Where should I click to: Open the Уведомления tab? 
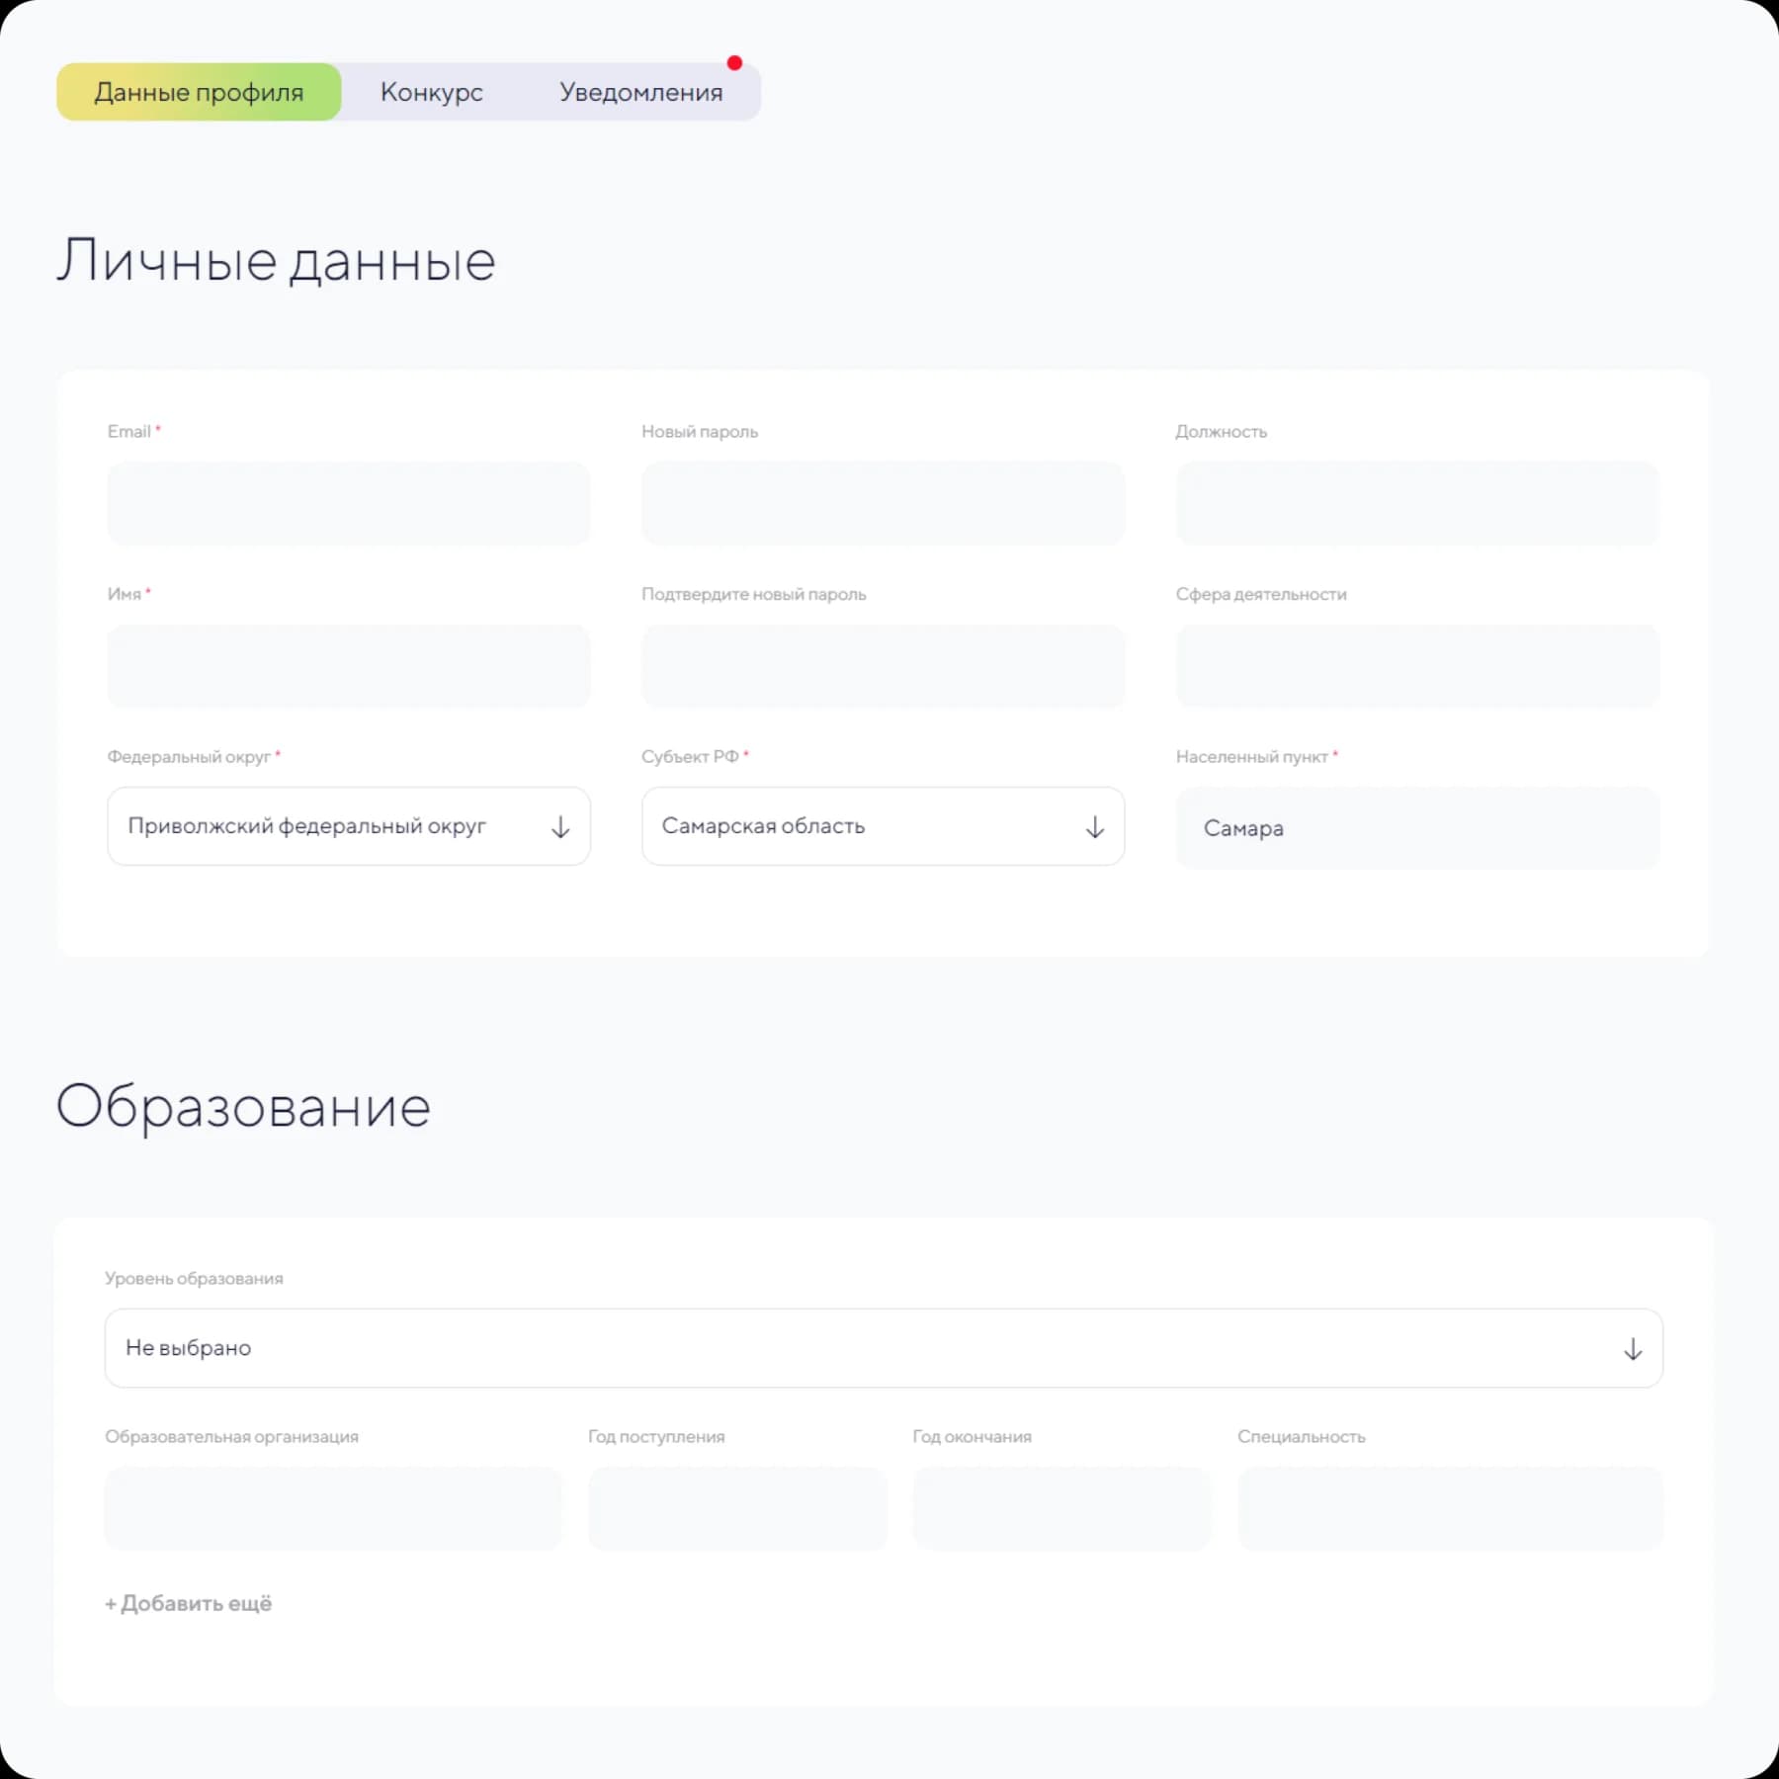coord(640,92)
